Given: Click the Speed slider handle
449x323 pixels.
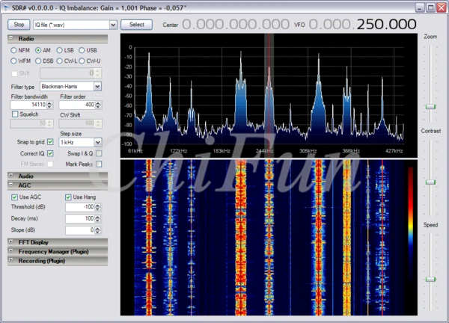Looking at the screenshot, I should pyautogui.click(x=430, y=279).
